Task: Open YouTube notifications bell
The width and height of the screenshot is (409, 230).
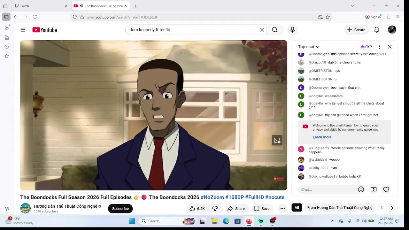Action: tap(377, 30)
